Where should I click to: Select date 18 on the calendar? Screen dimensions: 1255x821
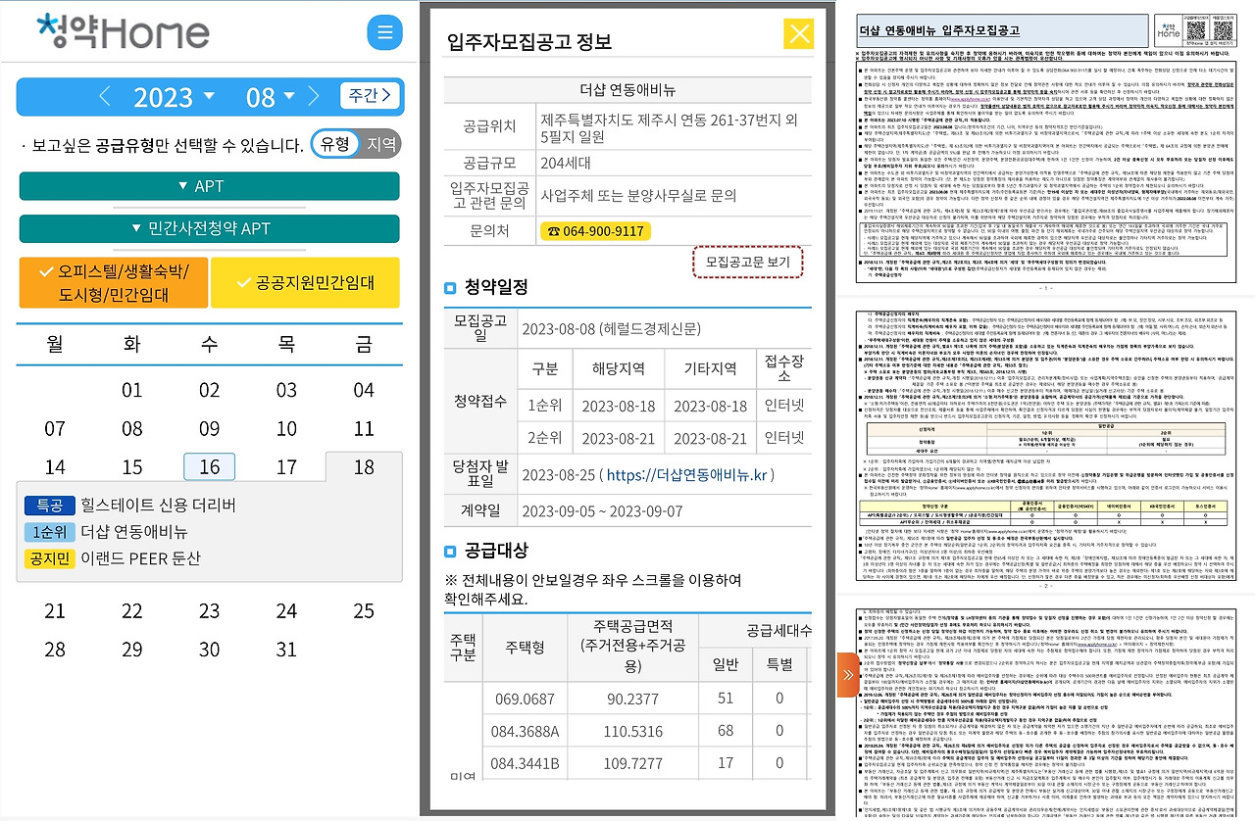pyautogui.click(x=364, y=466)
